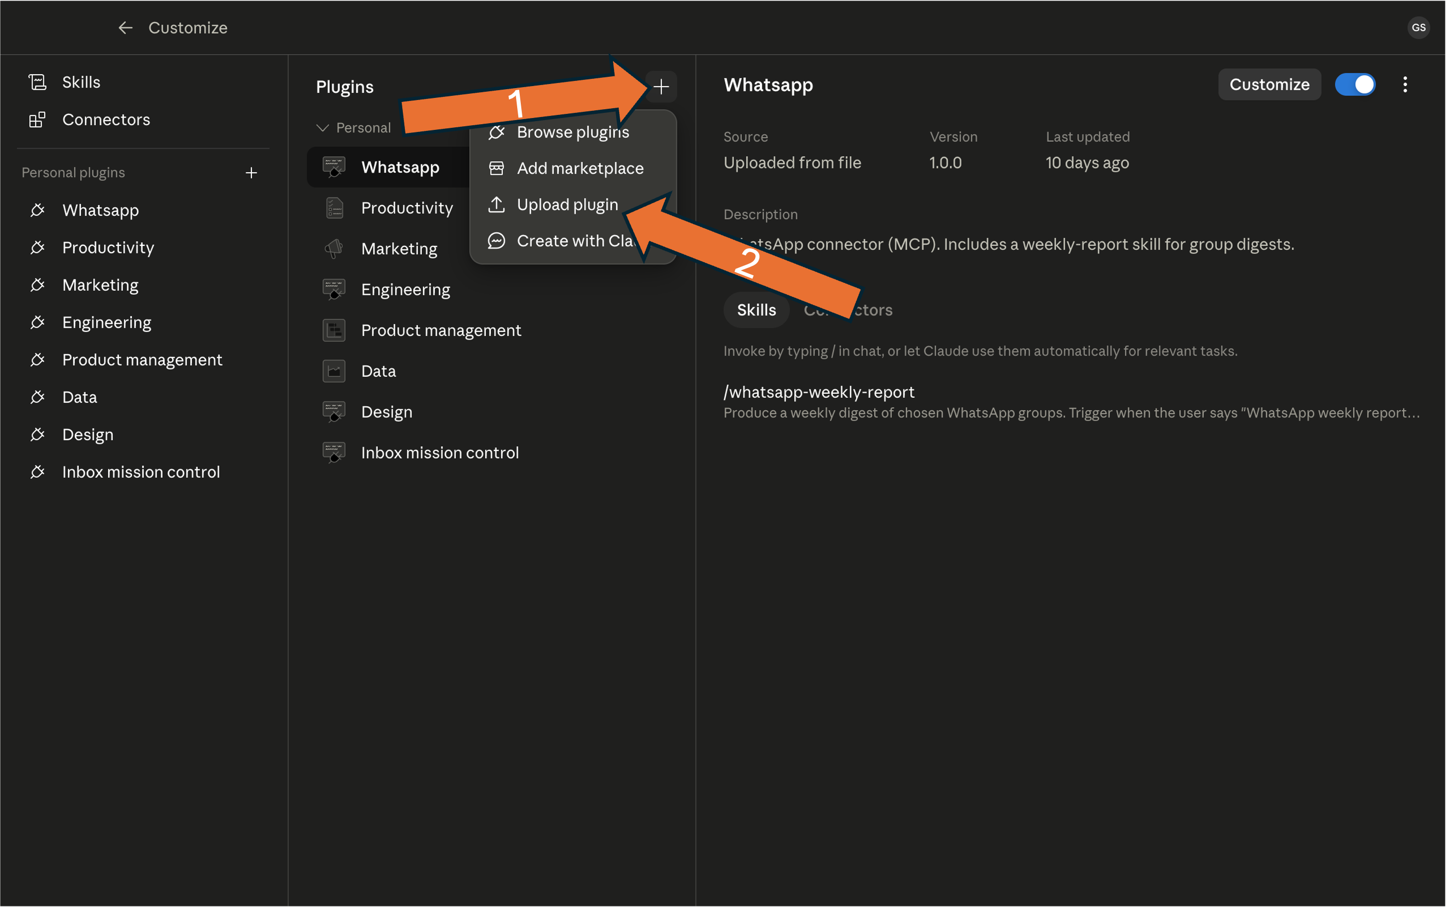Select Design label in the Plugins list
Viewport: 1447px width, 907px height.
click(386, 412)
